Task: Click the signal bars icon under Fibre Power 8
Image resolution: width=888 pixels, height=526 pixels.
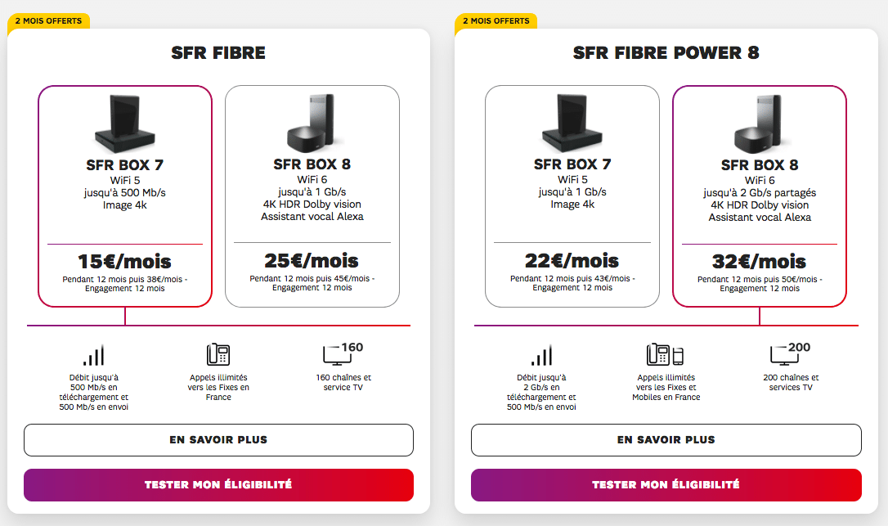Action: click(x=541, y=355)
